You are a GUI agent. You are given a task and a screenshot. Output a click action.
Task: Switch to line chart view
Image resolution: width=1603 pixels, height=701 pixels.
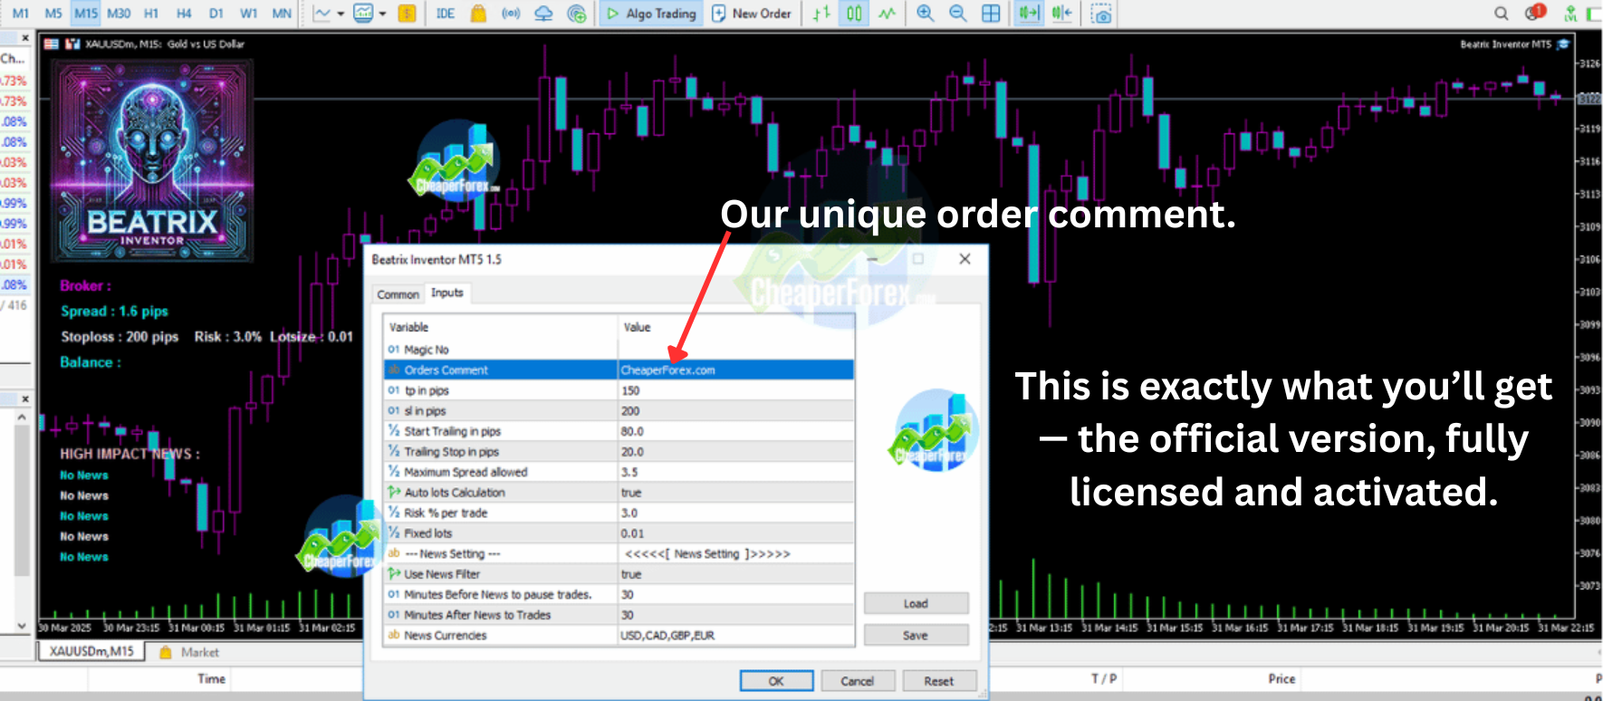point(887,14)
